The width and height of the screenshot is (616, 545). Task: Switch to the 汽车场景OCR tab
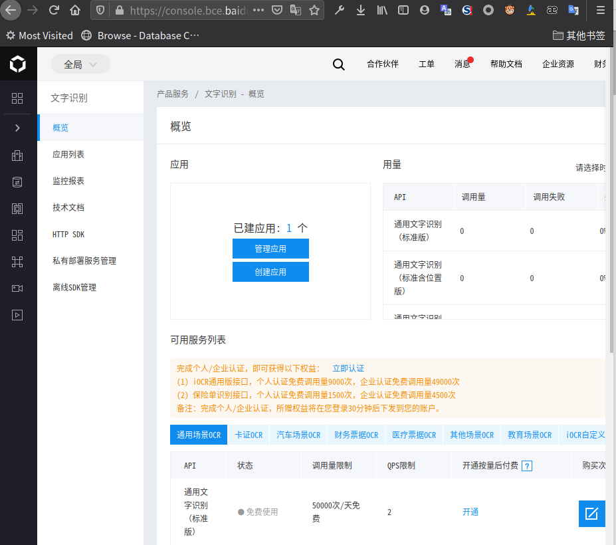pos(298,435)
